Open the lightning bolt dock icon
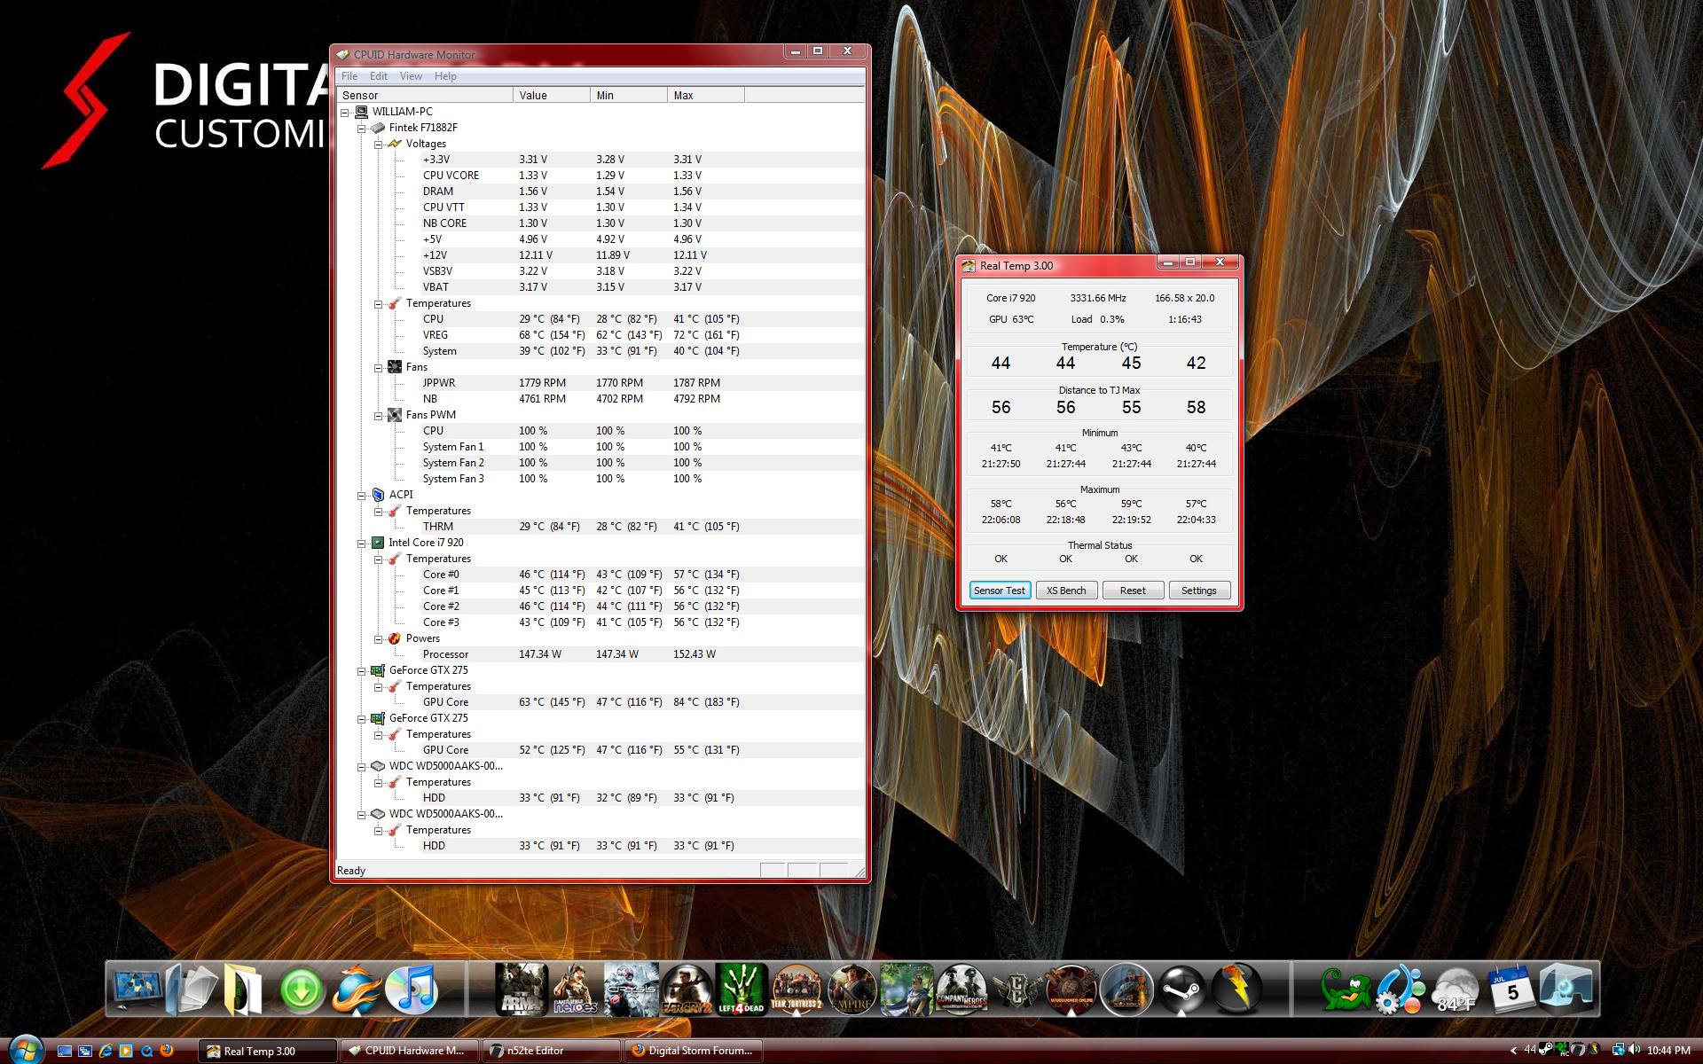This screenshot has height=1064, width=1703. click(x=1236, y=989)
